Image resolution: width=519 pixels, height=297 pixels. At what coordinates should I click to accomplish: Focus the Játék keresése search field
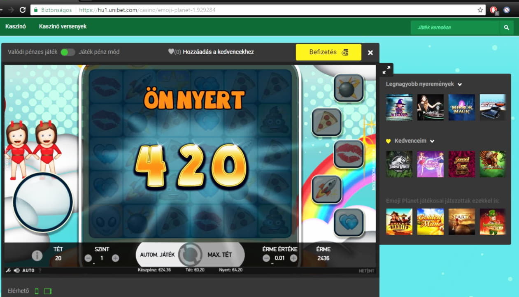pyautogui.click(x=455, y=28)
